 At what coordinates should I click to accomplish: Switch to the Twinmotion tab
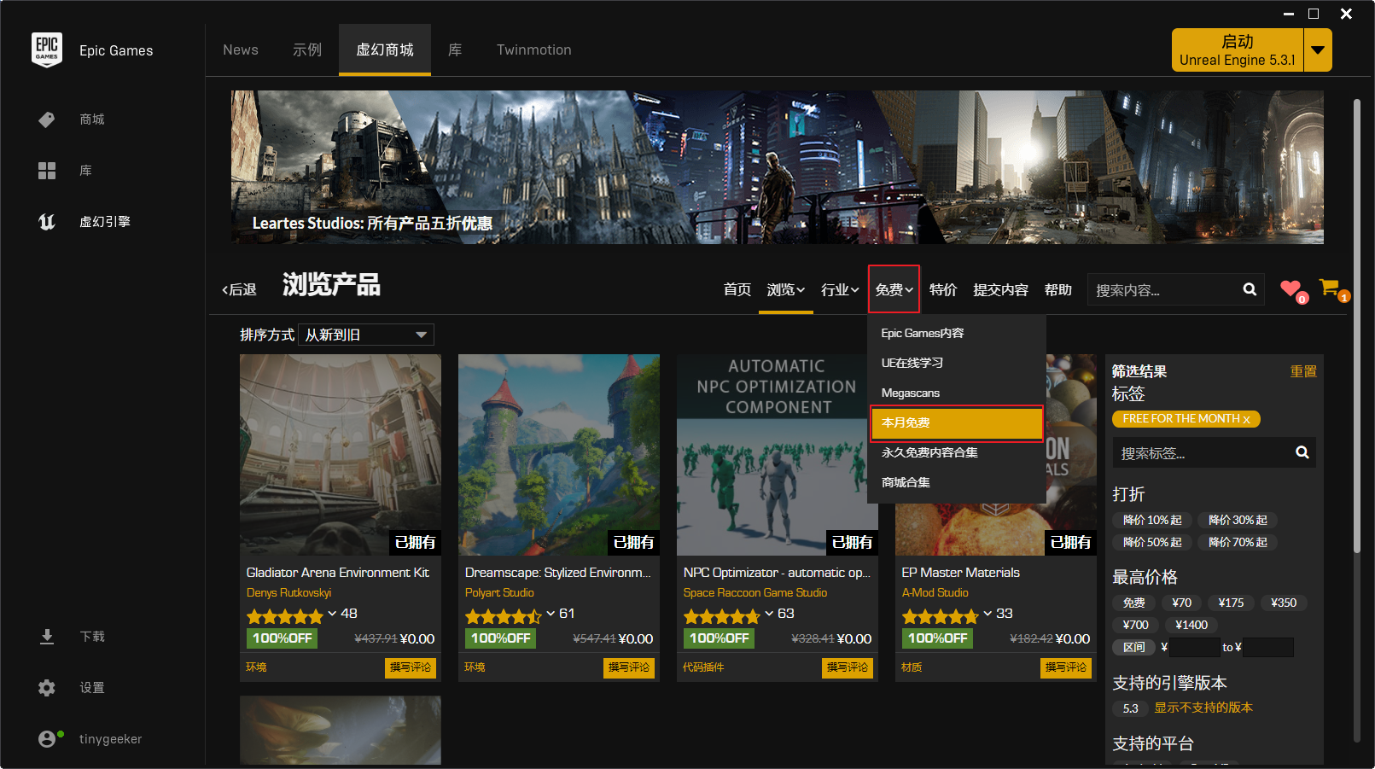coord(534,50)
